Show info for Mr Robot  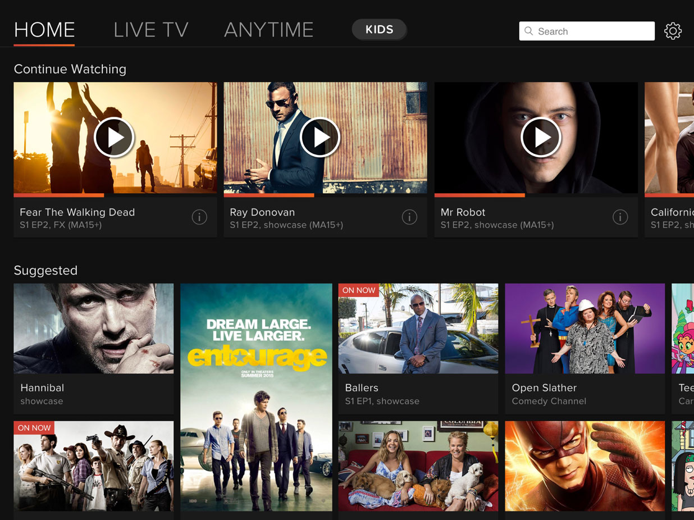tap(620, 217)
